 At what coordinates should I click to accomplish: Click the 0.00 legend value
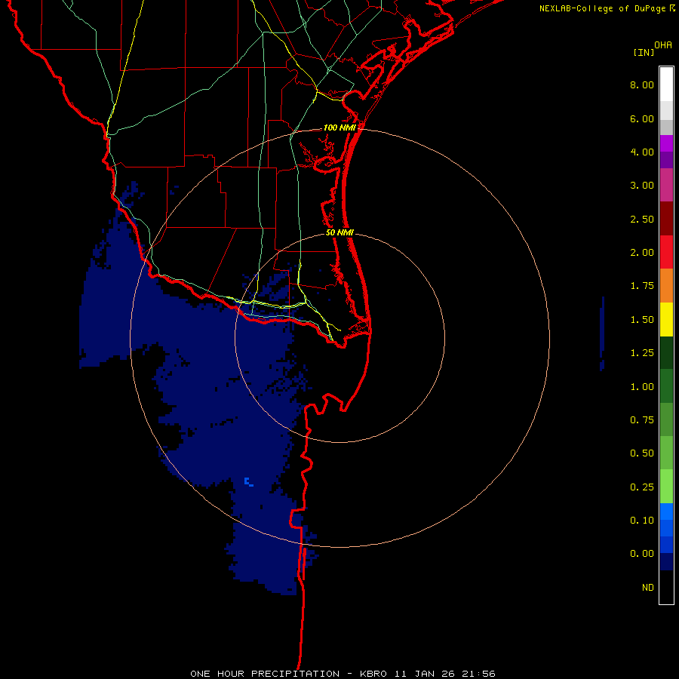point(642,554)
